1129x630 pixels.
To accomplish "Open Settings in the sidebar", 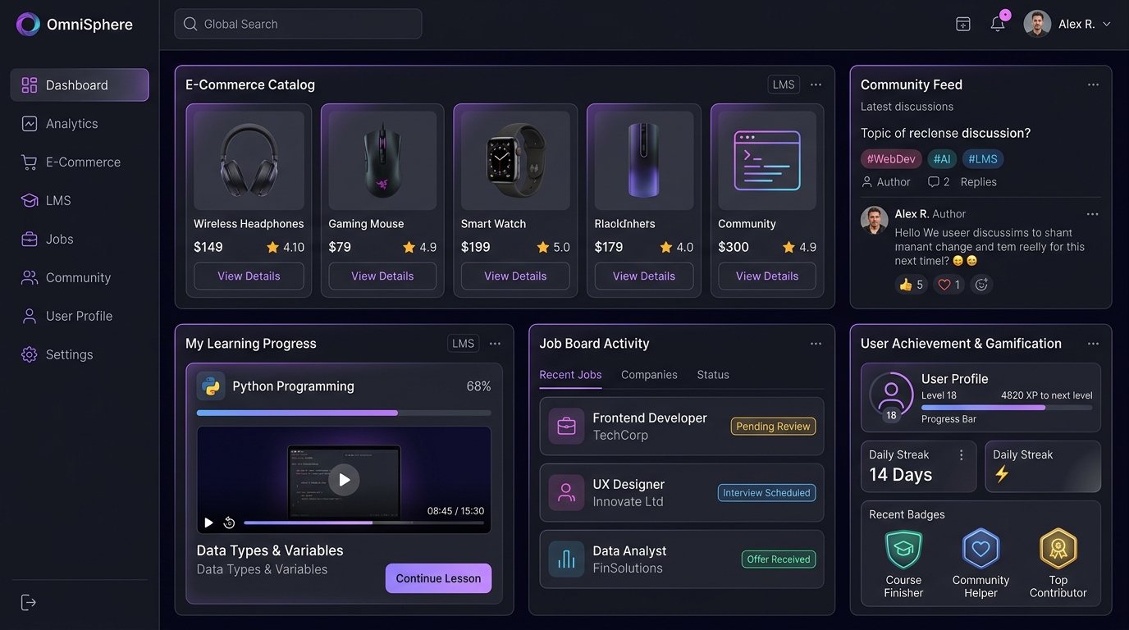I will click(x=80, y=354).
